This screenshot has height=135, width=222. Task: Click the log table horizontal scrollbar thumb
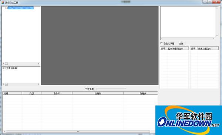pos(78,132)
